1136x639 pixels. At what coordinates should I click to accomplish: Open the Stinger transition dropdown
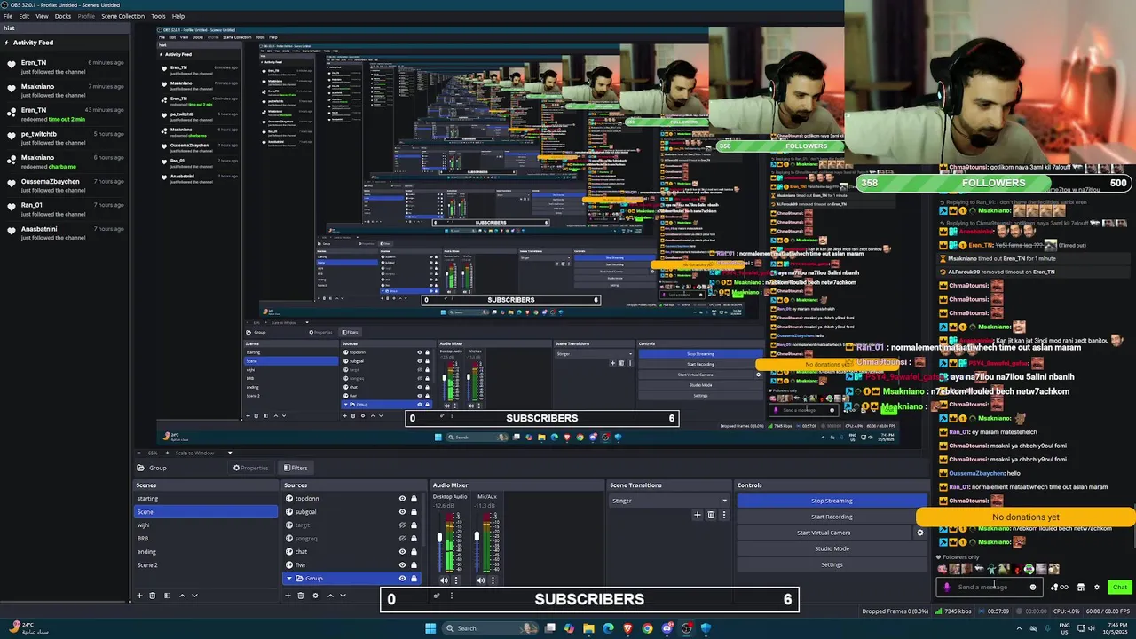coord(669,501)
